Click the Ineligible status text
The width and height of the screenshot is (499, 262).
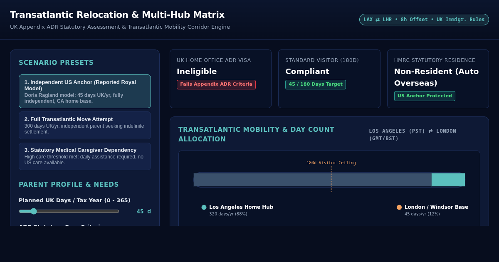(197, 72)
